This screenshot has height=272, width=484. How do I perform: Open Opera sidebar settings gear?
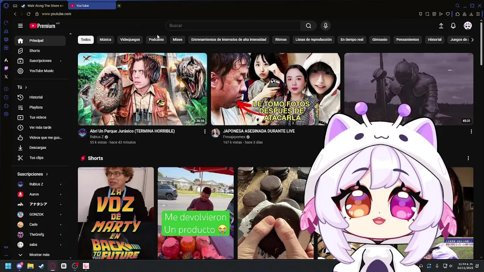[x=6, y=114]
